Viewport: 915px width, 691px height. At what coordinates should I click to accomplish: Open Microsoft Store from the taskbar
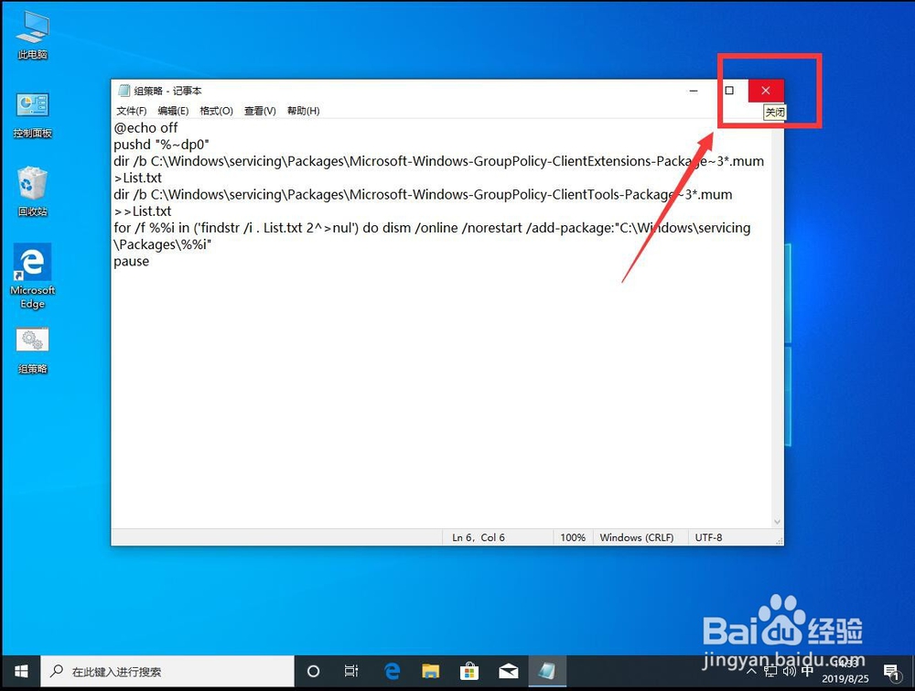469,671
